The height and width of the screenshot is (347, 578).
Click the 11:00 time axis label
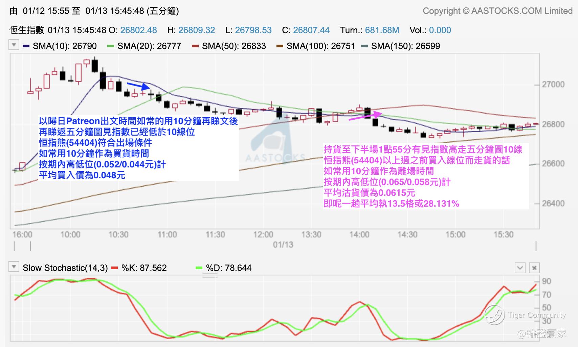(167, 234)
